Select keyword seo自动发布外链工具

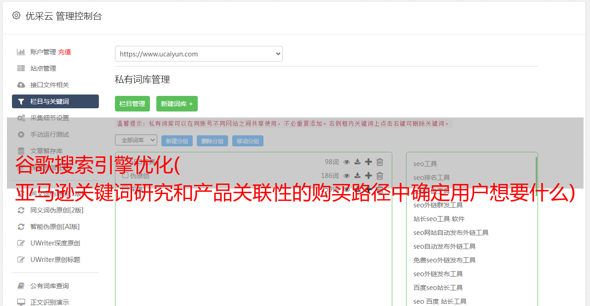point(445,246)
